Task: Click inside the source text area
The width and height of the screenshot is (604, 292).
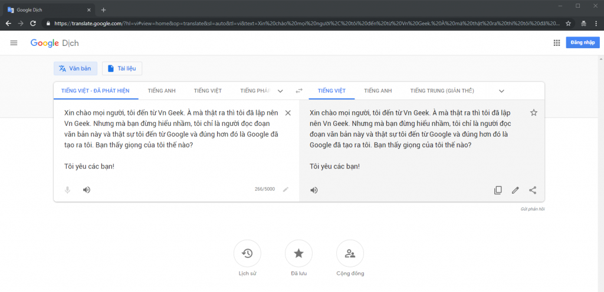Action: (172, 140)
